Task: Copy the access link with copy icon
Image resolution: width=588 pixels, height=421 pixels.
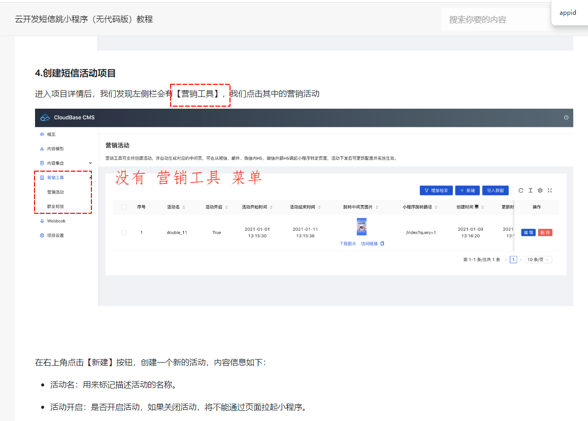Action: (x=382, y=244)
